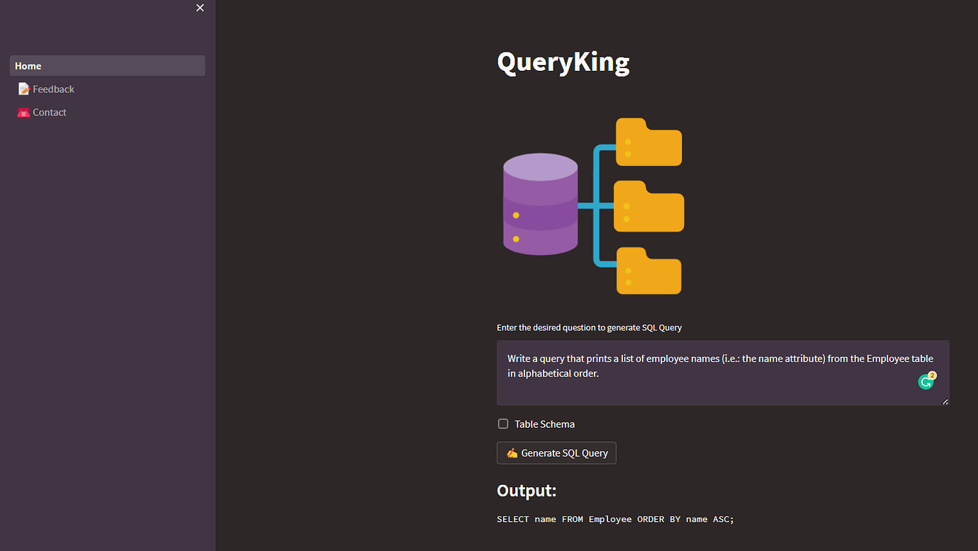978x551 pixels.
Task: Go to the Contact page
Action: 50,113
